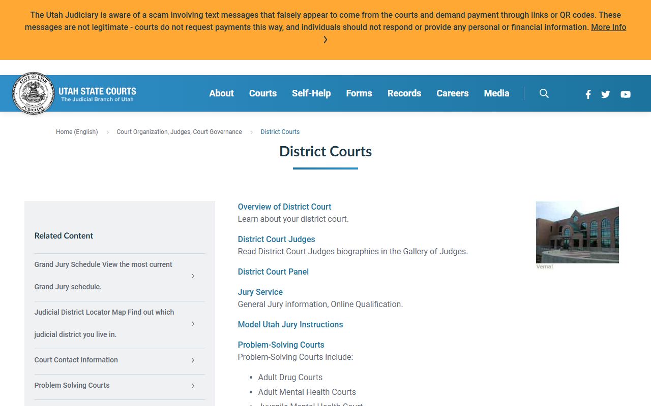Open District Court Panel link
651x406 pixels.
[273, 272]
